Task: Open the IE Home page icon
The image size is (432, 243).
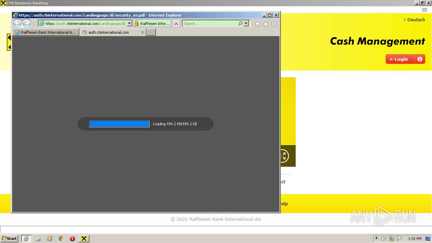Action: (x=258, y=24)
